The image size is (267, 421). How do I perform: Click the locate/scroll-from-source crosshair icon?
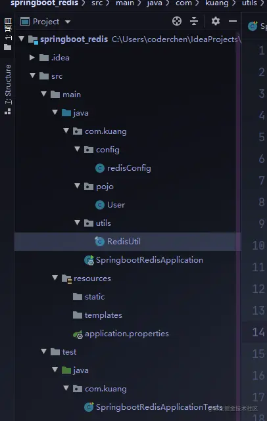pos(177,21)
